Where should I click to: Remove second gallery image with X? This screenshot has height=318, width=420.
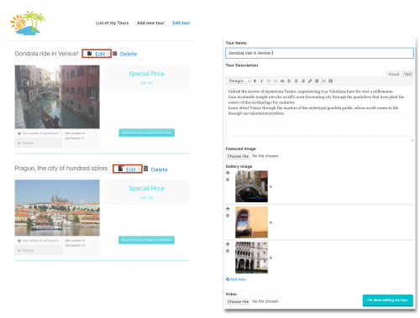point(270,222)
